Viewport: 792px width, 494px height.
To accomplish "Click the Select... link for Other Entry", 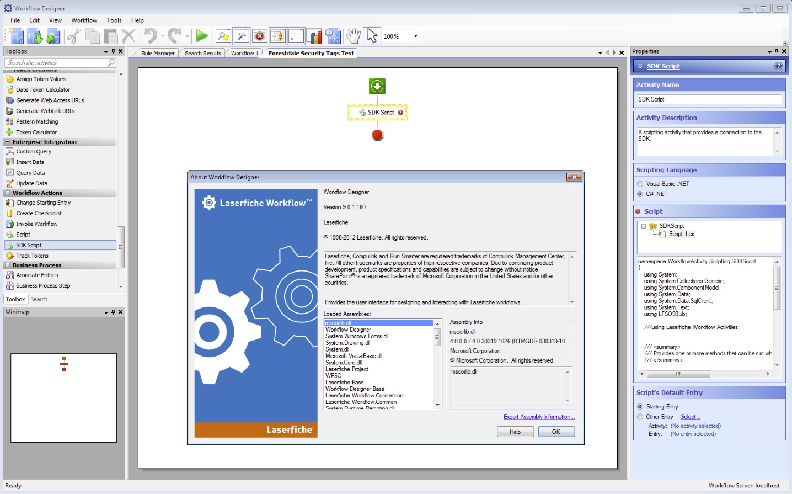I will [x=690, y=417].
